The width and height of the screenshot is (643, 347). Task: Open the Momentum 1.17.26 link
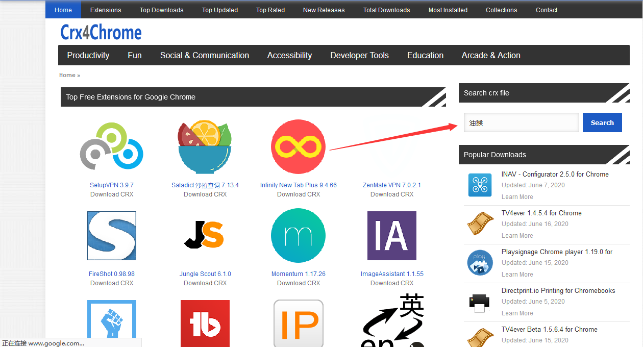coord(299,274)
